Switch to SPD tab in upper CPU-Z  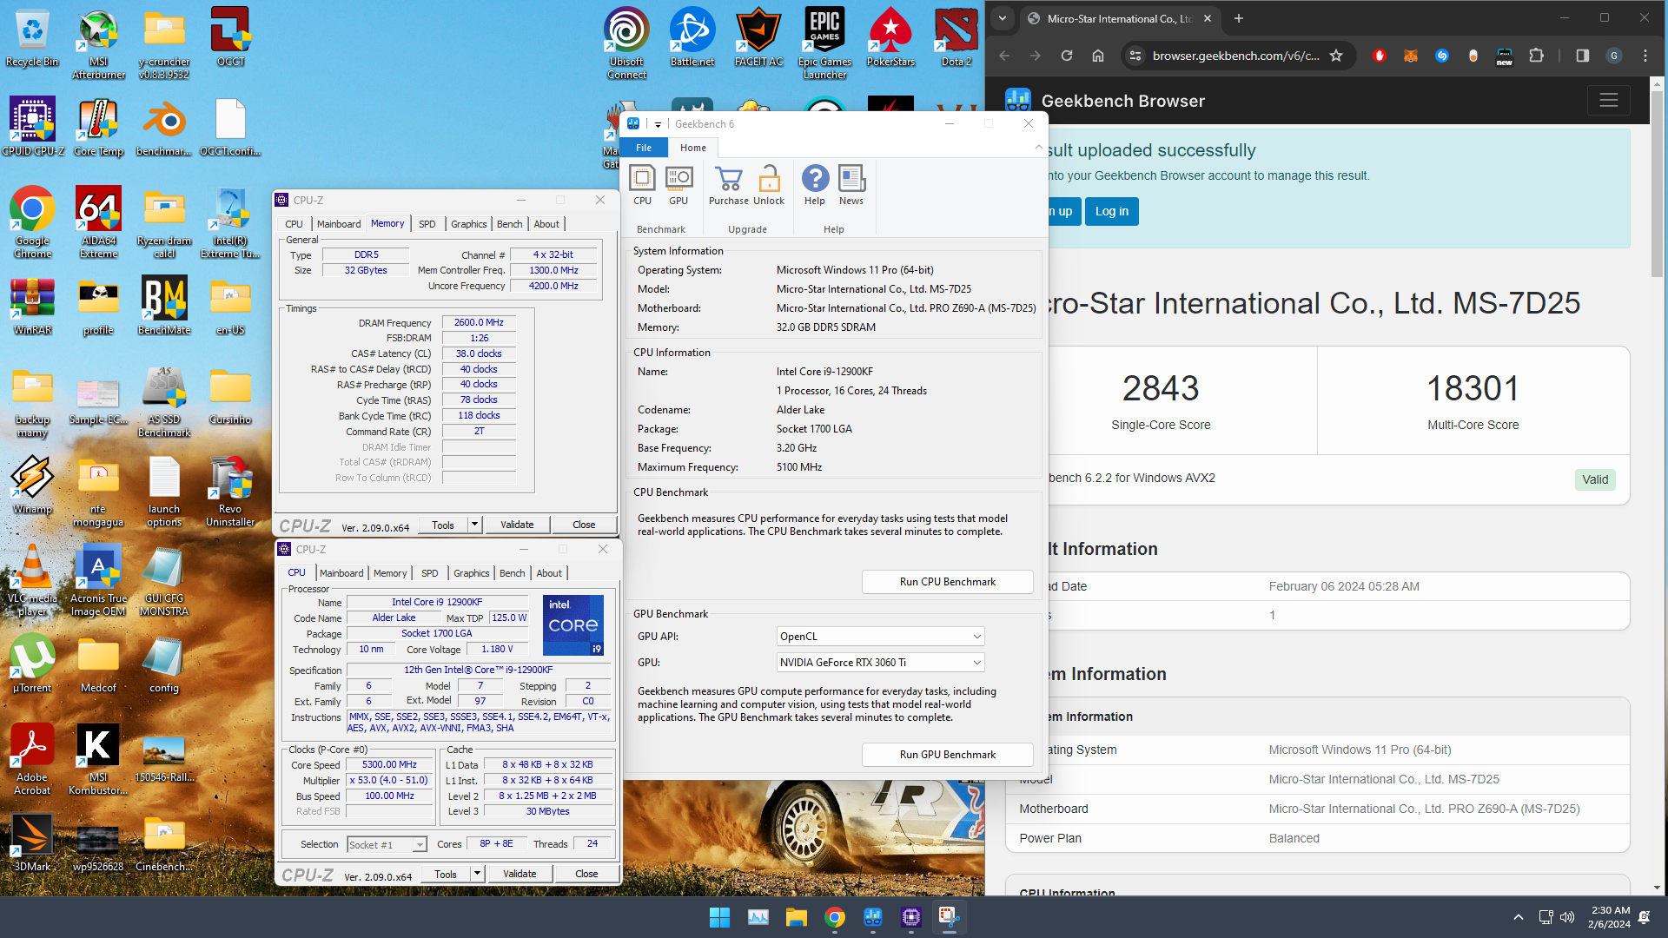427,224
